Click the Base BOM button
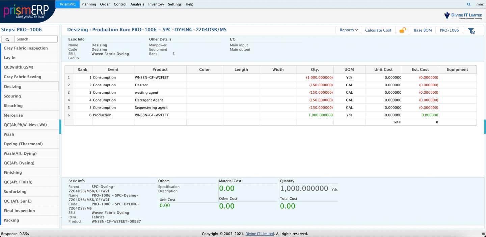Viewport: 486px width, 237px height. pyautogui.click(x=423, y=30)
